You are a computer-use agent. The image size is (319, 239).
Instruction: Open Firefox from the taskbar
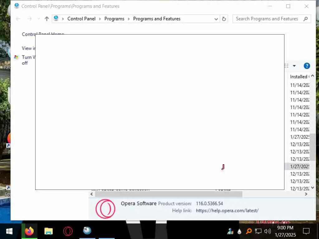(x=30, y=231)
